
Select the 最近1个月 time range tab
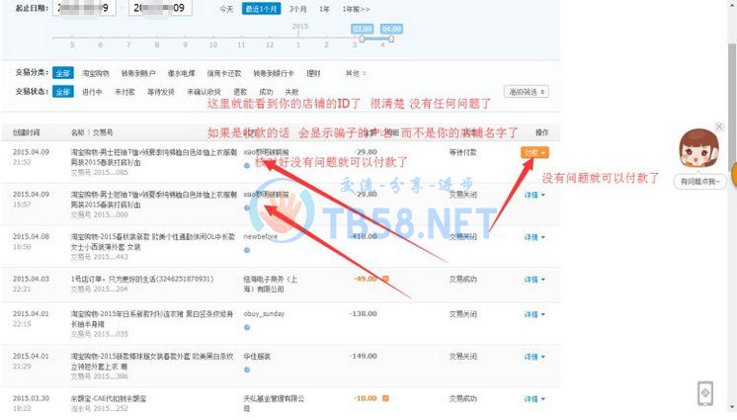[x=263, y=9]
